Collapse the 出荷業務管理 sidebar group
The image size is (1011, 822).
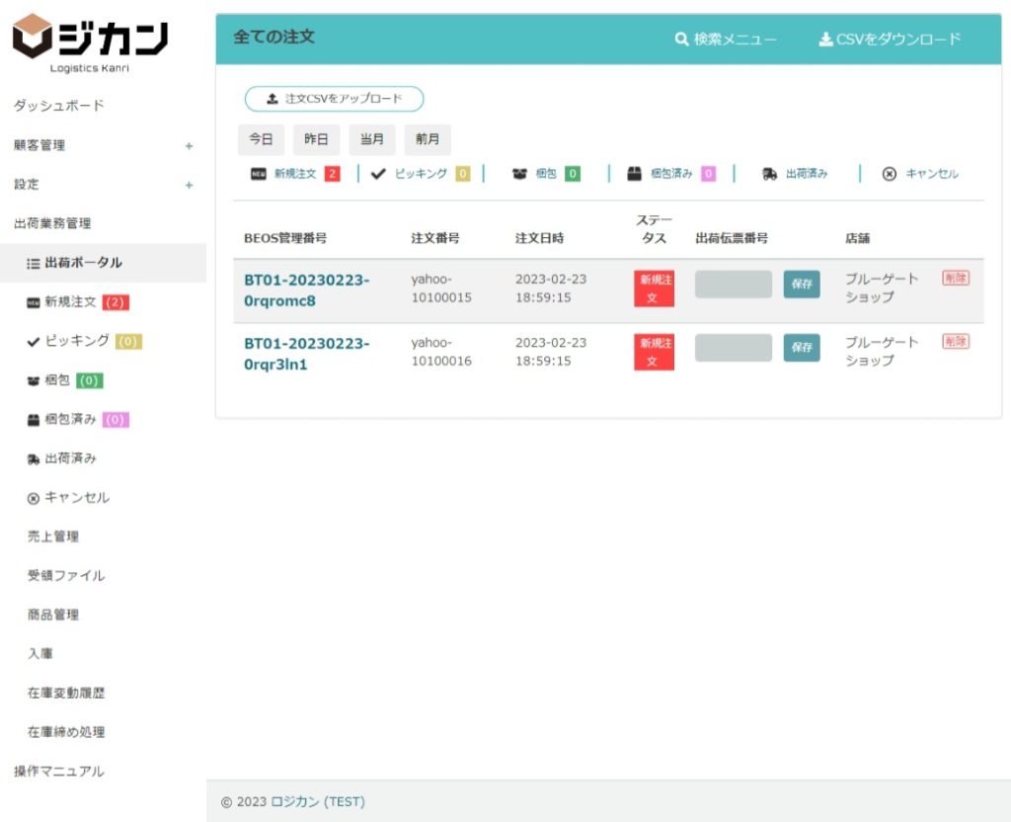[52, 223]
